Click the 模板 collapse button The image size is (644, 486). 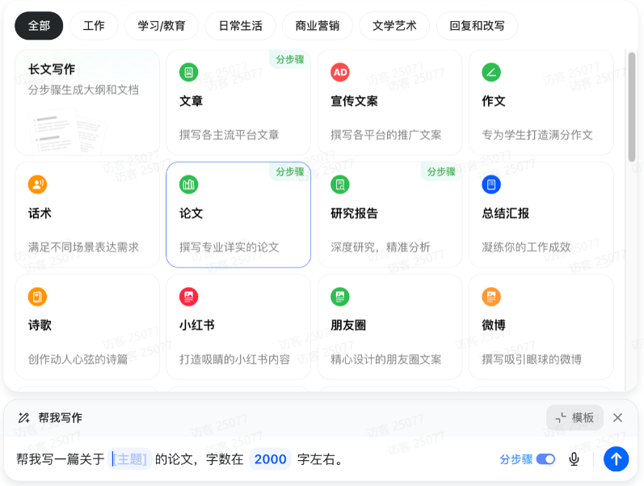pos(575,418)
